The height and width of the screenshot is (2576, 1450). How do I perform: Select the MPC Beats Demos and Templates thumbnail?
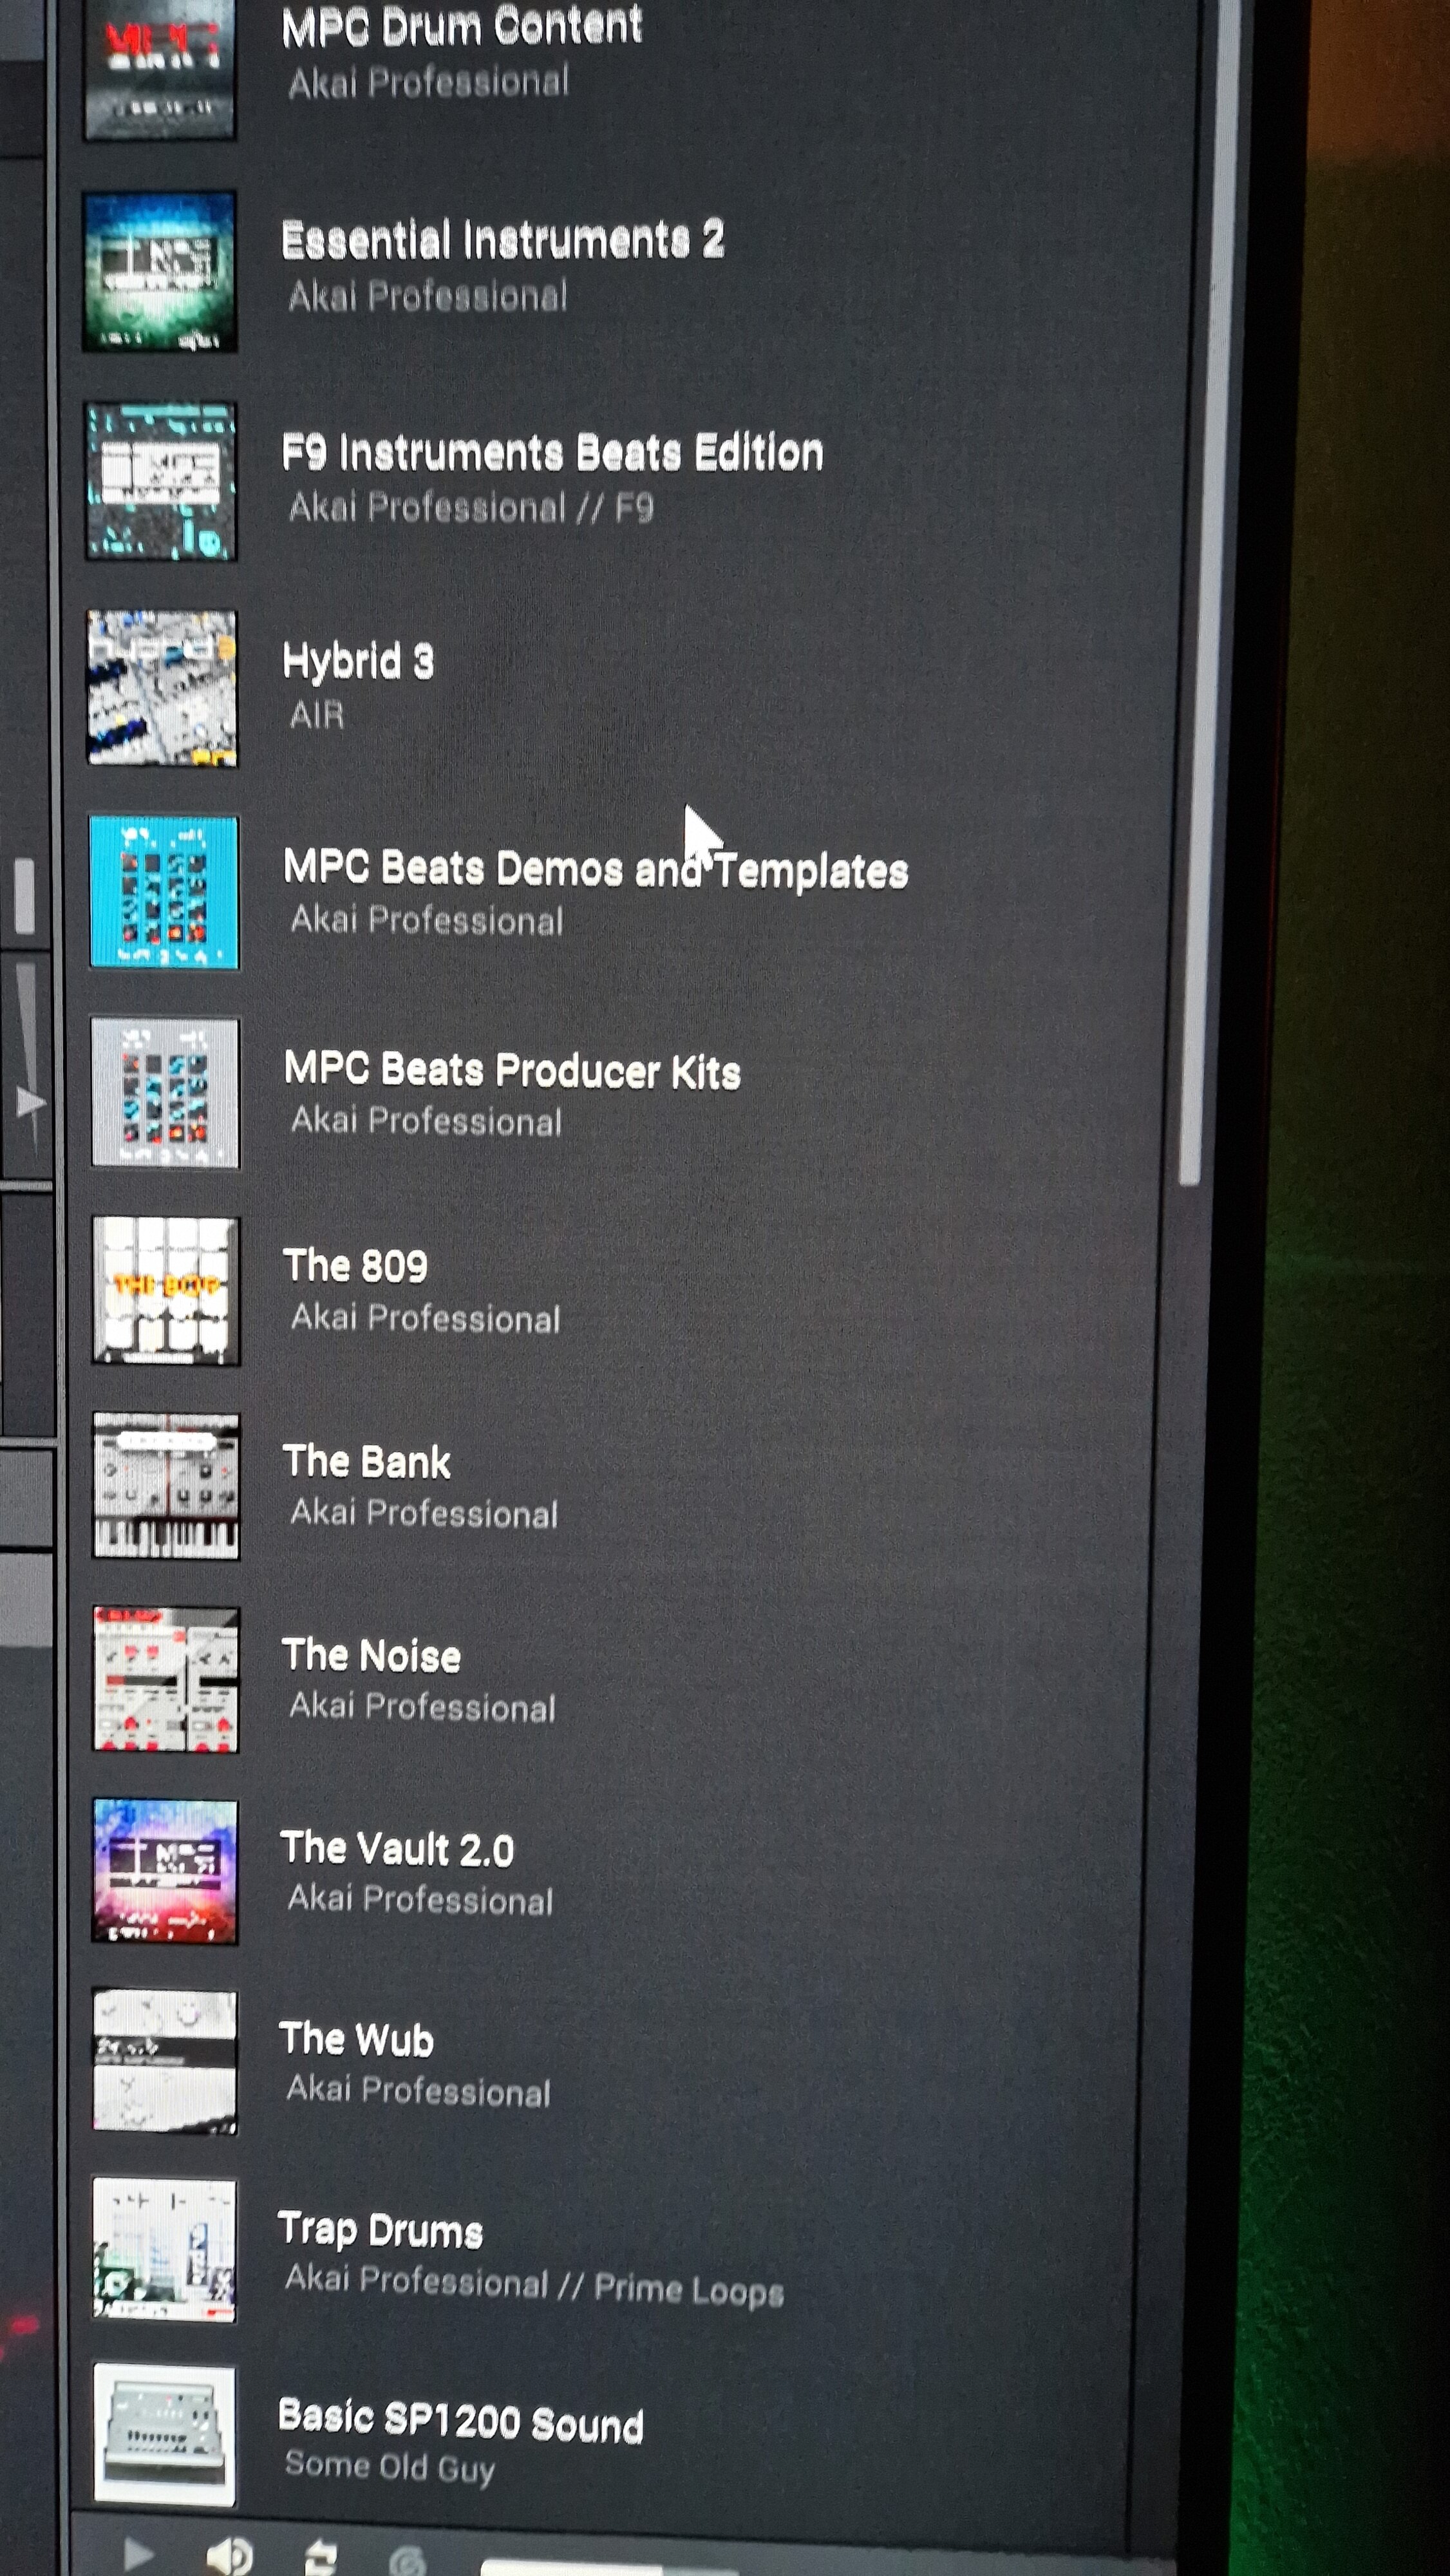pos(164,892)
